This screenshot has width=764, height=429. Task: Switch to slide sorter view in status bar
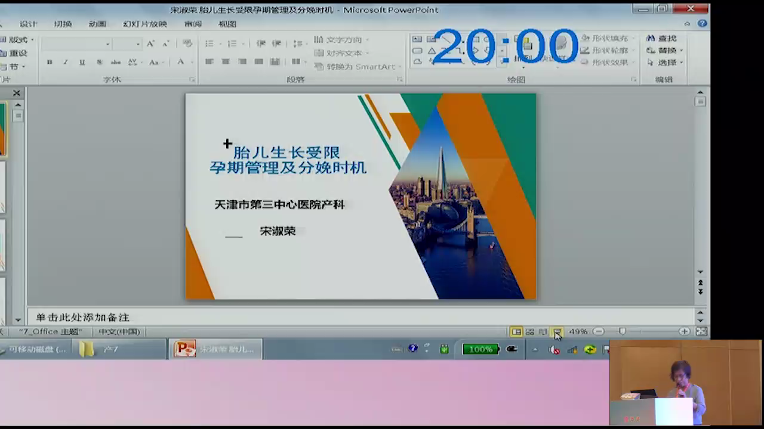coord(529,331)
